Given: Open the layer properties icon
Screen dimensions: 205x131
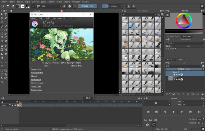Looking at the screenshot, I should click(x=198, y=94).
